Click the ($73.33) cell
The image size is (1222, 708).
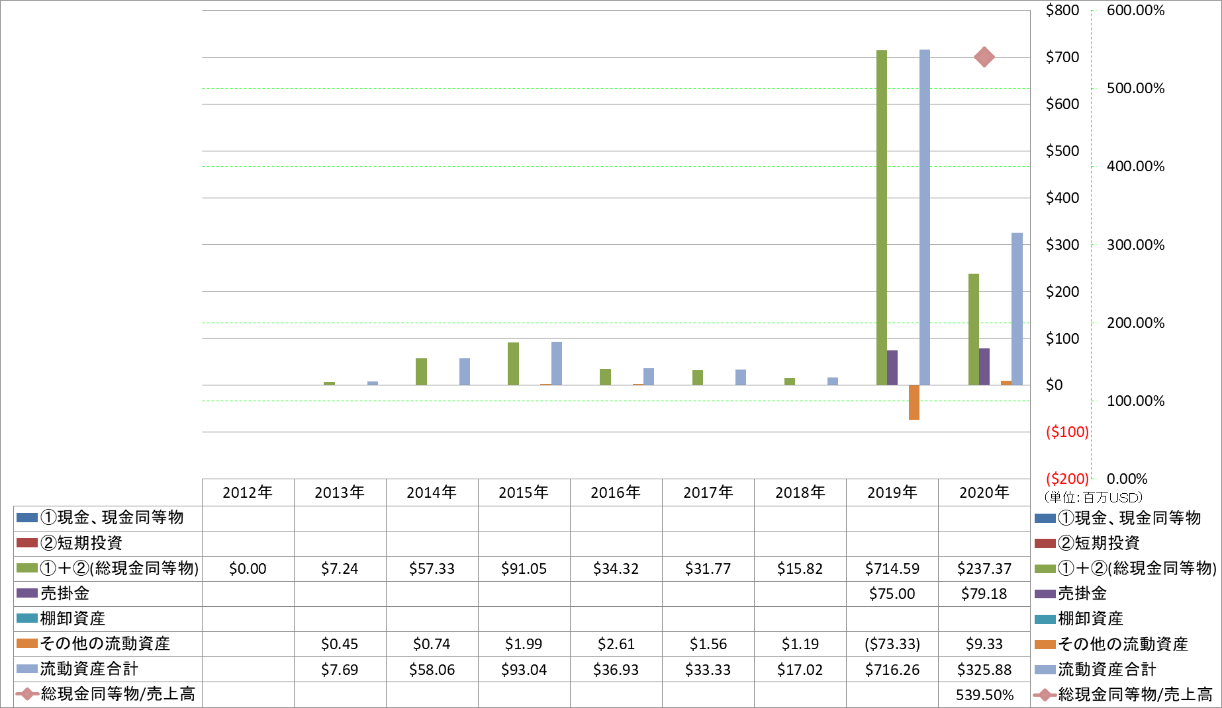pos(892,644)
